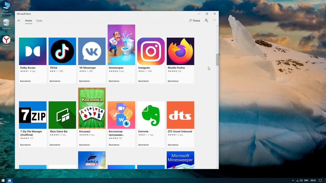Click the Homescapes title text
The height and width of the screenshot is (183, 326).
(x=116, y=68)
